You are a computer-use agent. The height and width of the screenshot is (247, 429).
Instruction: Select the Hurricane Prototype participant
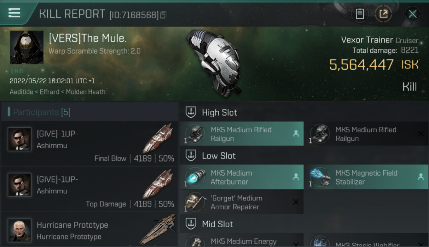pos(89,230)
